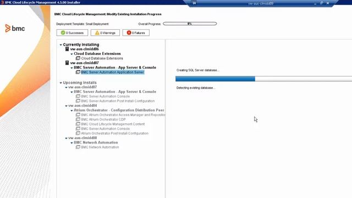Restore down the remote session window
352x198 pixels.
321,3
